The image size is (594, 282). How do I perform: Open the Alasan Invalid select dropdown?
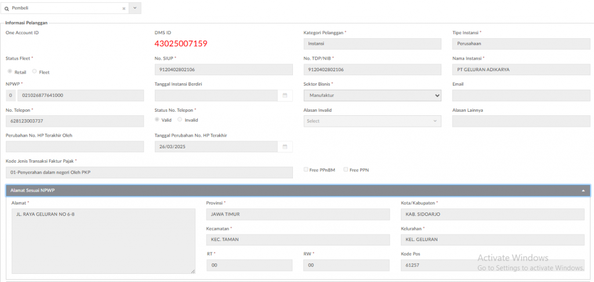372,121
